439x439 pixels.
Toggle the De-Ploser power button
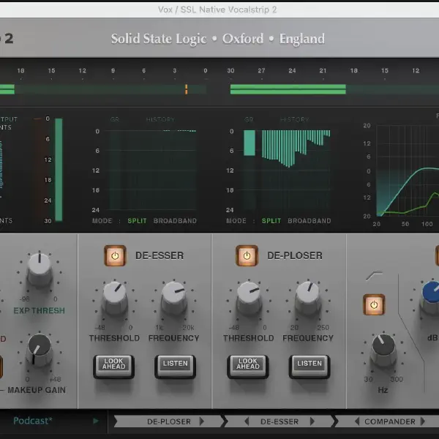click(x=247, y=255)
